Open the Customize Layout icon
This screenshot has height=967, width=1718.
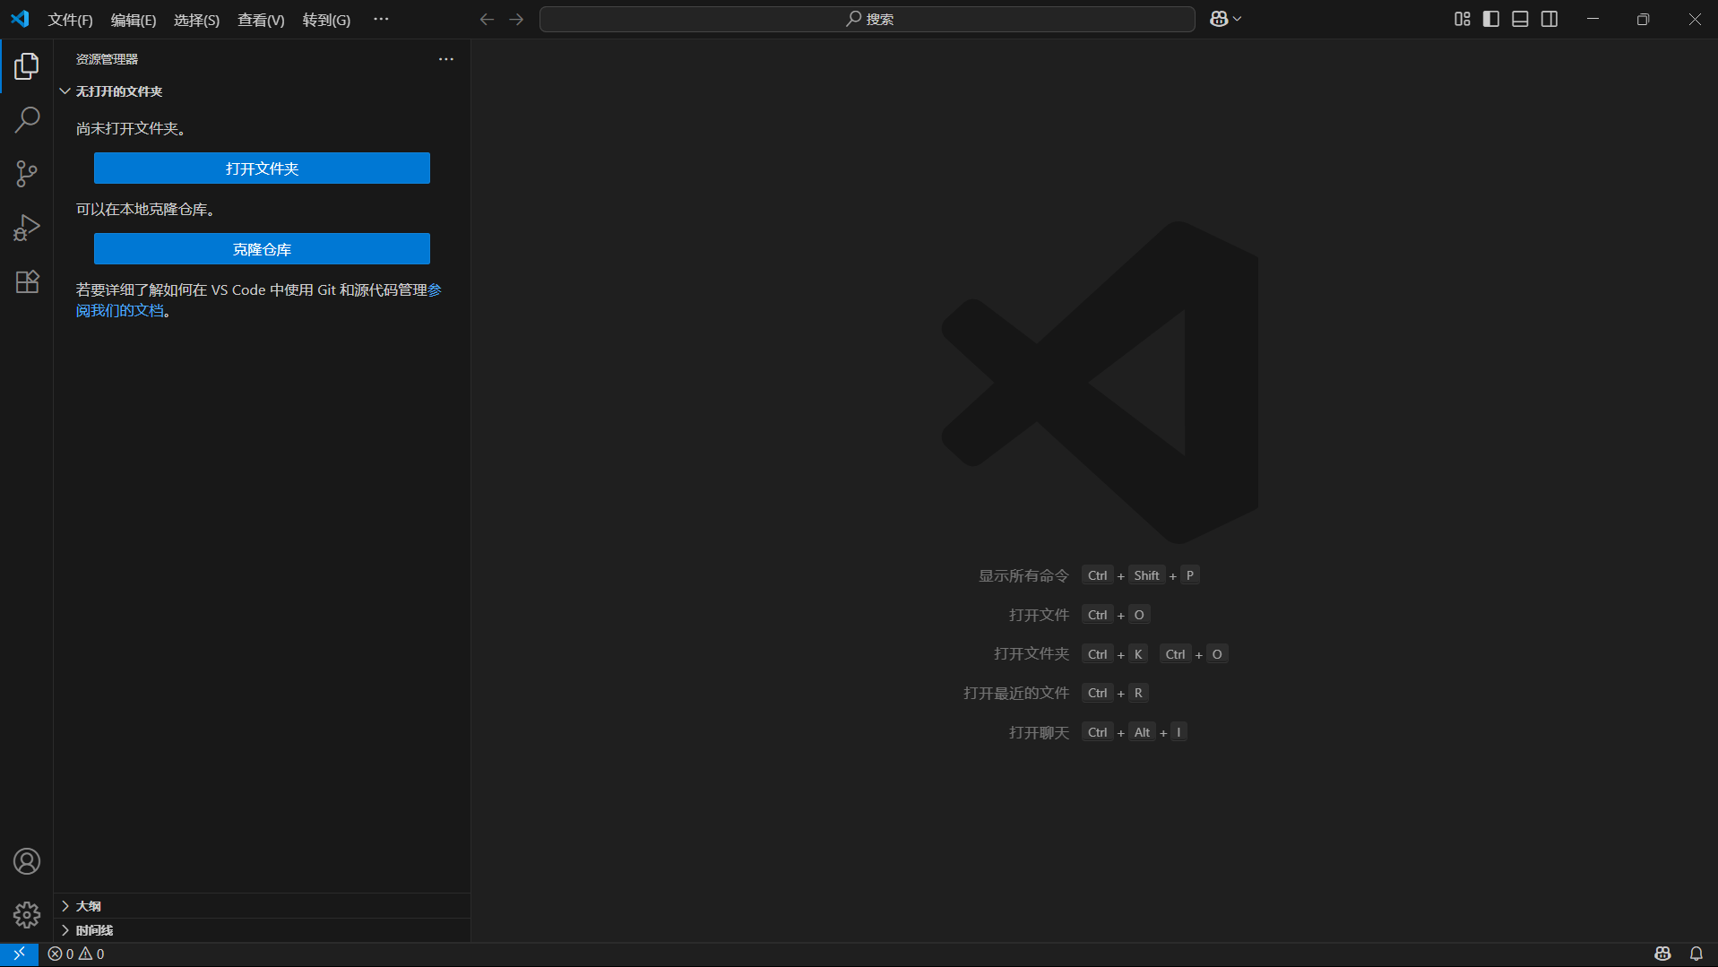tap(1463, 19)
